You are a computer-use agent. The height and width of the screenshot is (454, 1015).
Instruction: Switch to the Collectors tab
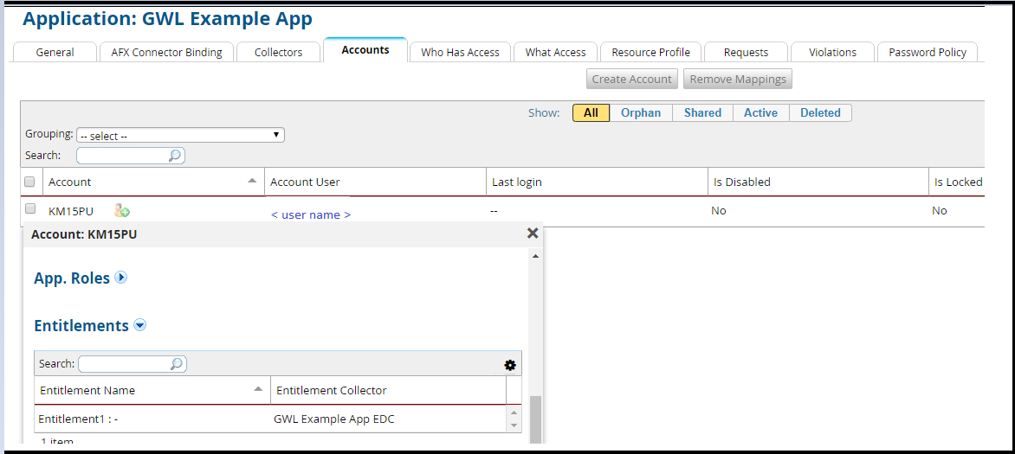(278, 53)
